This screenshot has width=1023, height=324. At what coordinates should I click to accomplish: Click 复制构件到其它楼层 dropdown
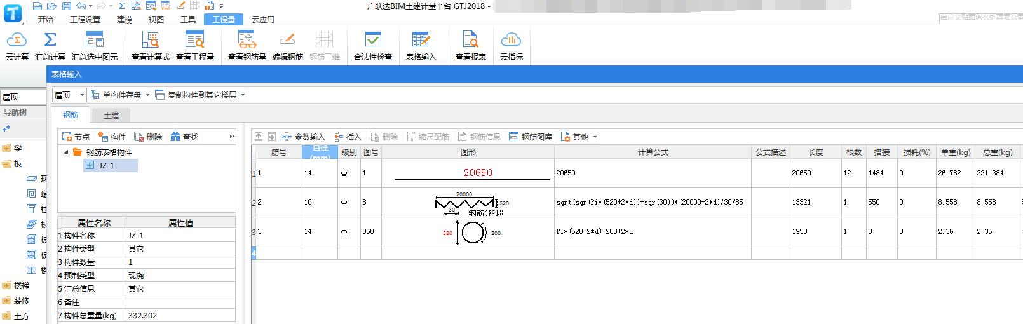[x=200, y=95]
